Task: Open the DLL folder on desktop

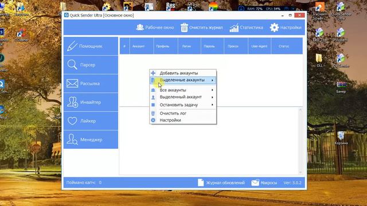Action: click(319, 61)
